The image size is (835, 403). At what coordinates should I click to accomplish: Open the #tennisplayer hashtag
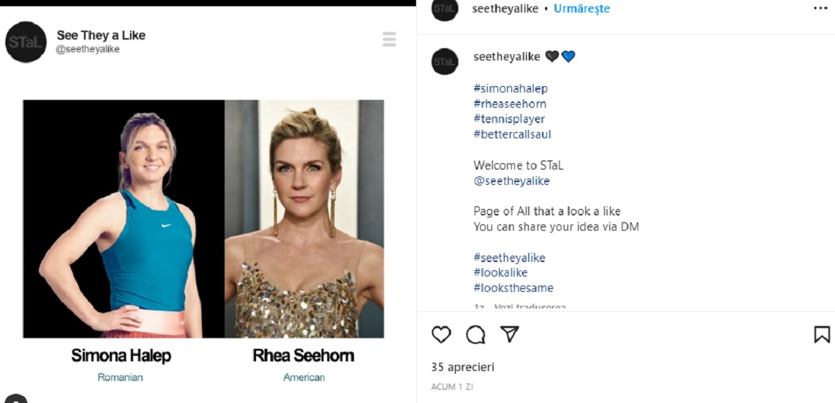[x=509, y=119]
